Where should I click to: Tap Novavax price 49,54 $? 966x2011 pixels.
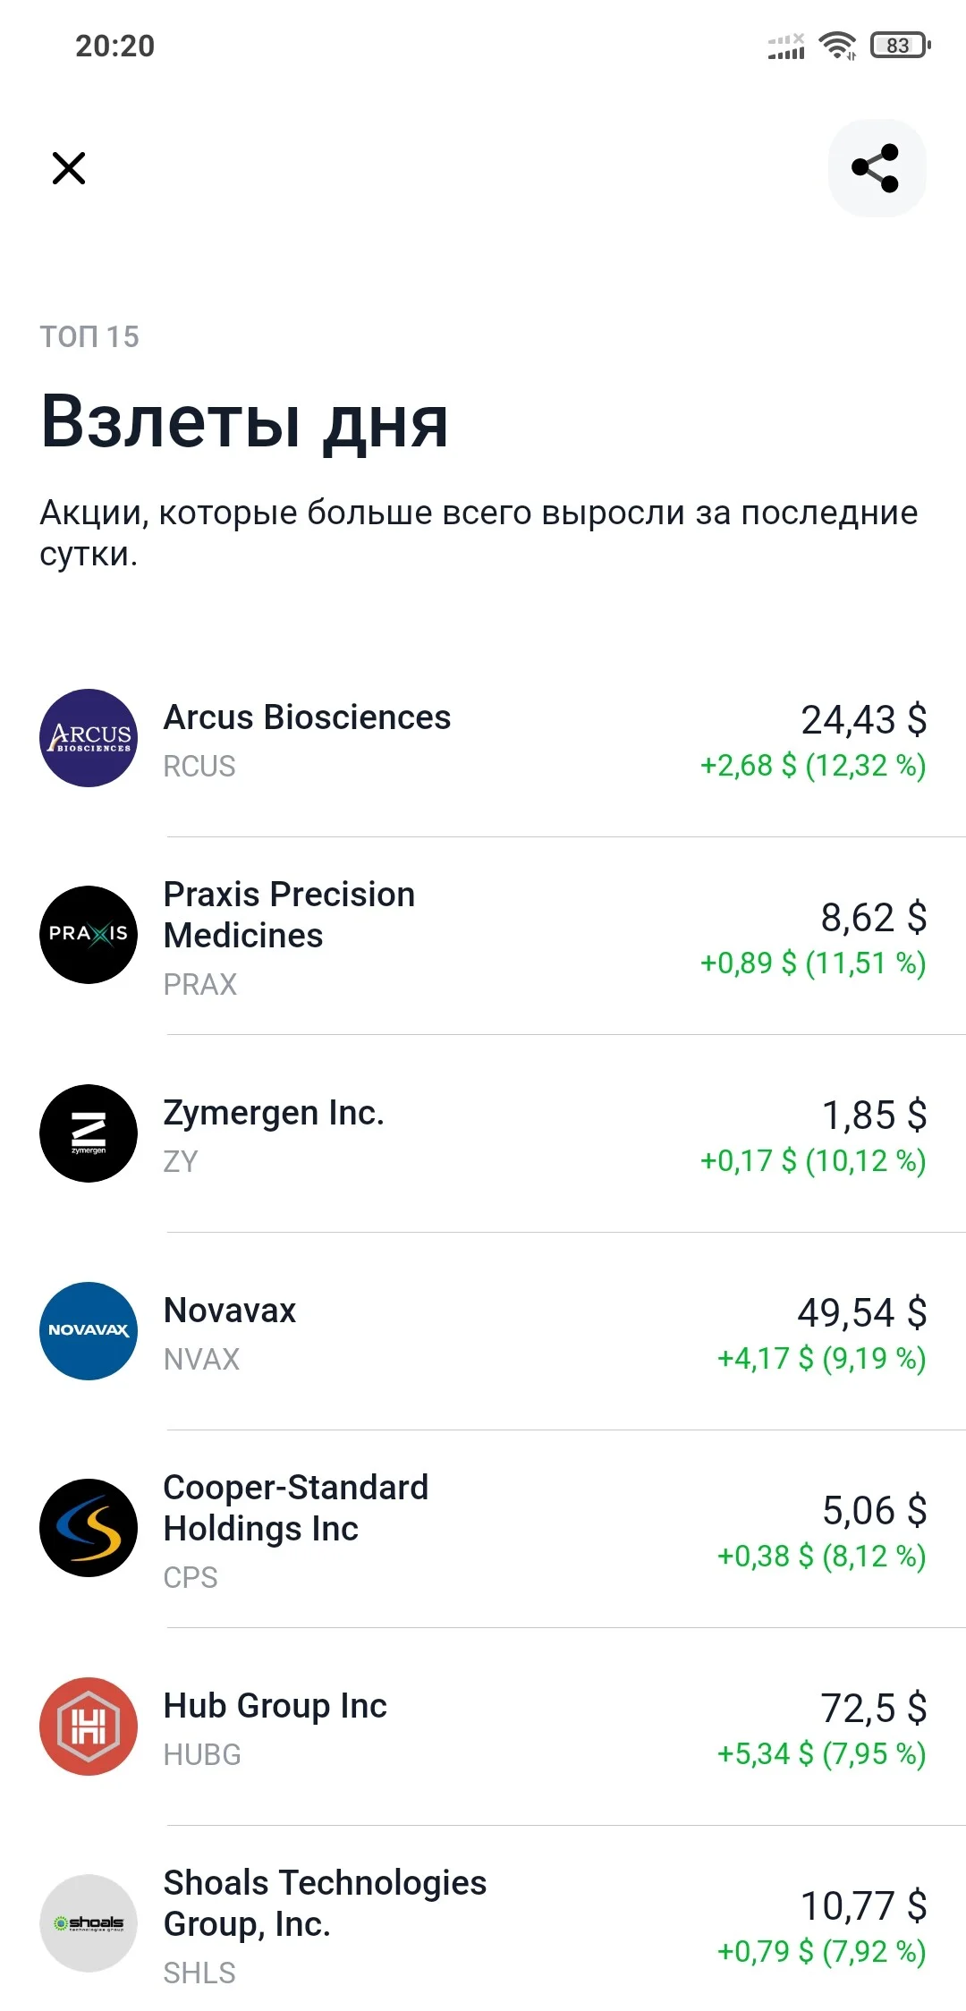862,1312
